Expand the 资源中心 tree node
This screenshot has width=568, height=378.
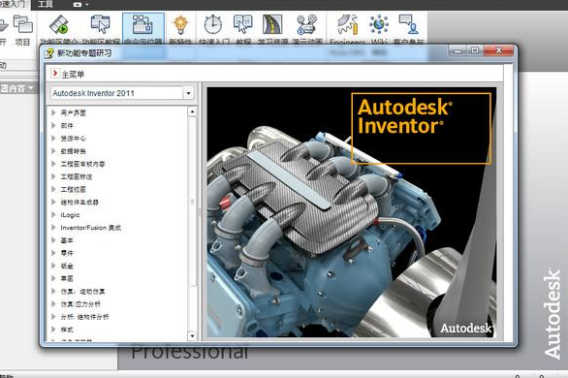(53, 138)
